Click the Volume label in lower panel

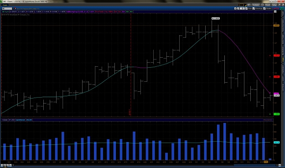coord(5,120)
